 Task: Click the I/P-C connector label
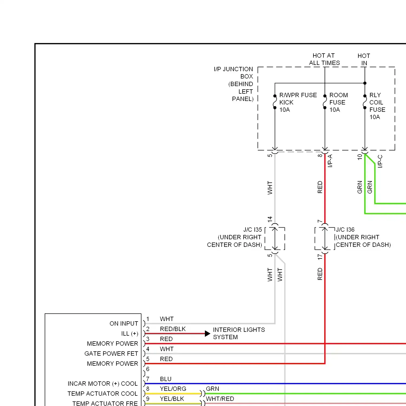(380, 161)
